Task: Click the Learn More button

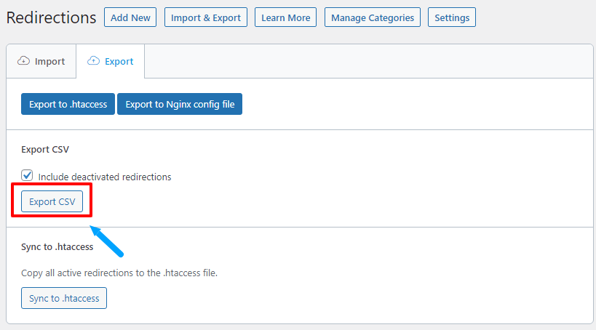Action: 285,17
